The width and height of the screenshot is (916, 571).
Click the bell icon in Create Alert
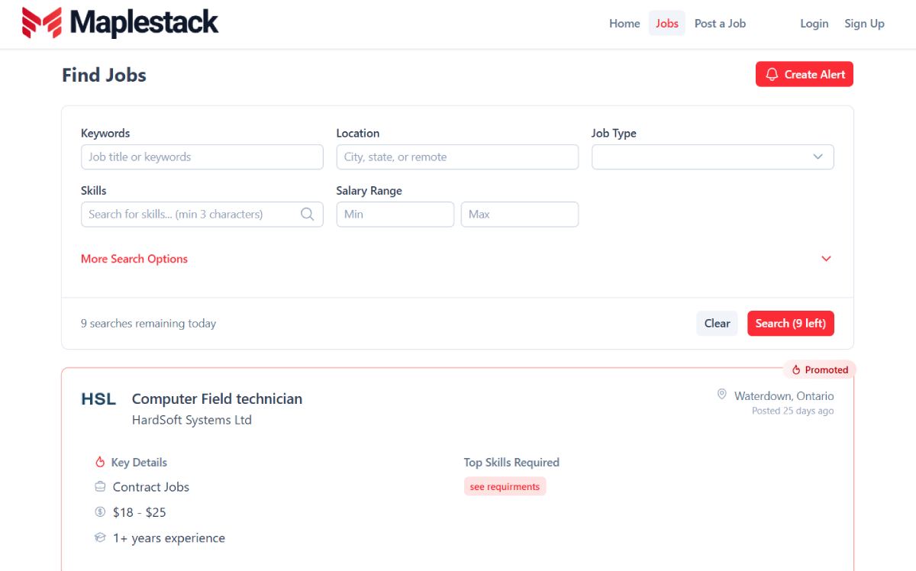[x=772, y=74]
